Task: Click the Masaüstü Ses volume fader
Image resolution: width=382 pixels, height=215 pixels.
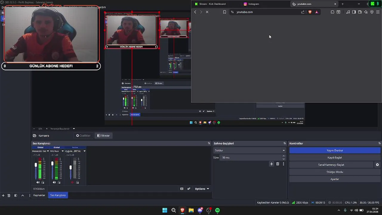Action: (x=36, y=165)
